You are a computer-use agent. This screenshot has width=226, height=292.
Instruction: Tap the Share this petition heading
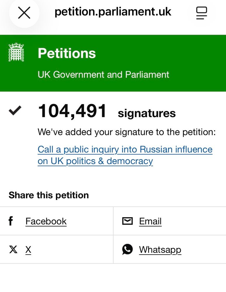[x=49, y=195]
